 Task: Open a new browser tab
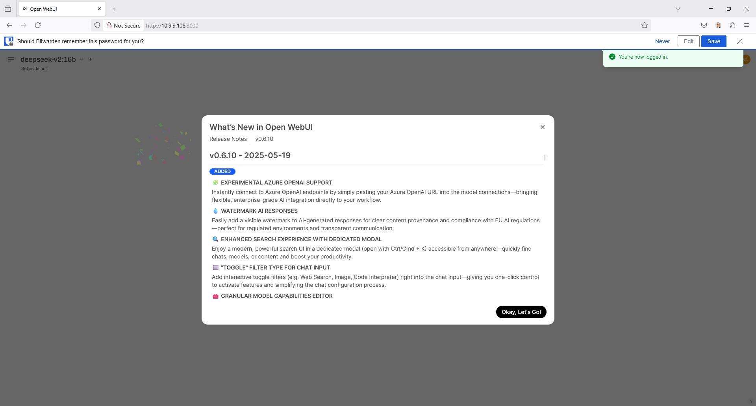click(114, 9)
